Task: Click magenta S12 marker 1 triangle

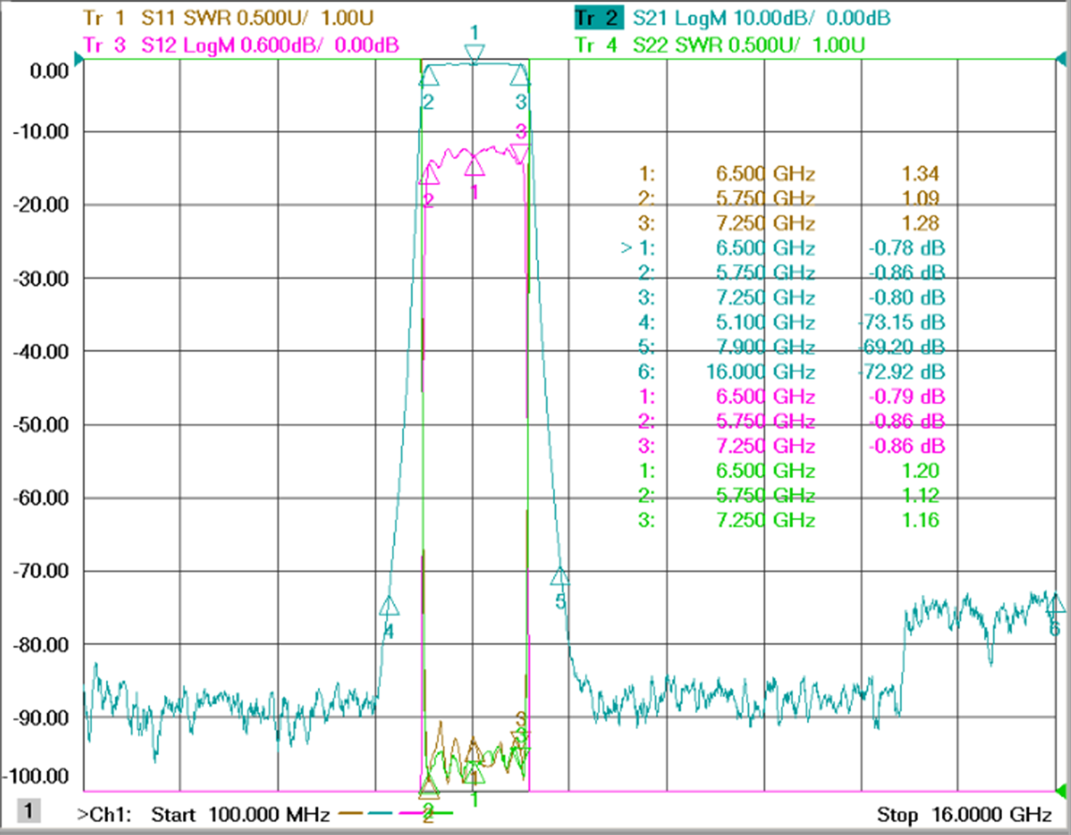Action: (474, 166)
